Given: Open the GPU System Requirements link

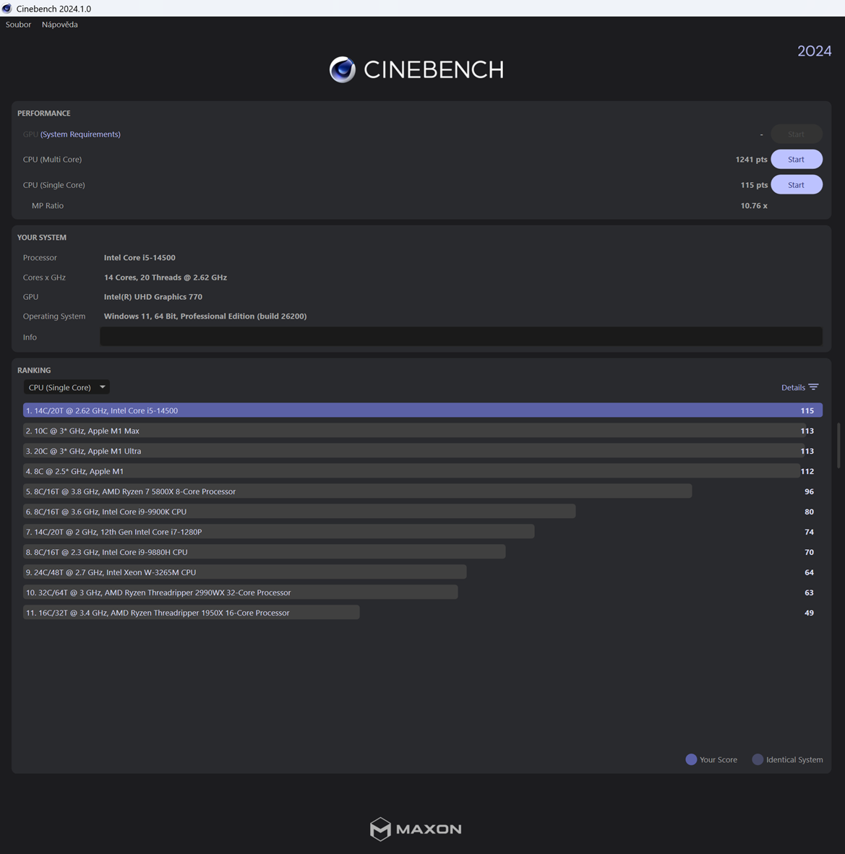Looking at the screenshot, I should tap(81, 134).
